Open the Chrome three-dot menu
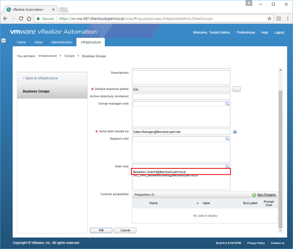Screen dimensions: 293x249 (x=288, y=19)
